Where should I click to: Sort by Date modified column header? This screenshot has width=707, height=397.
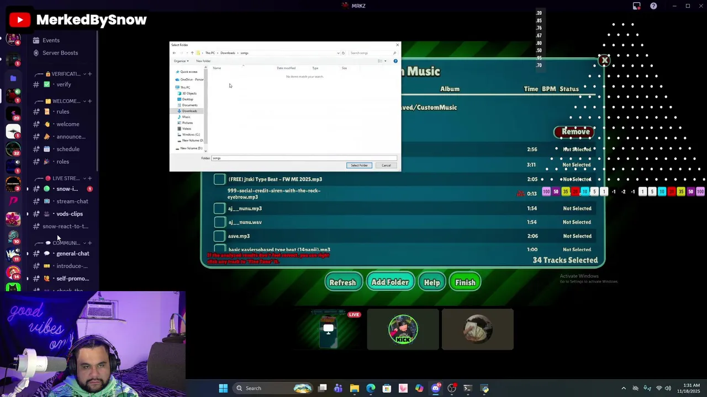tap(286, 68)
